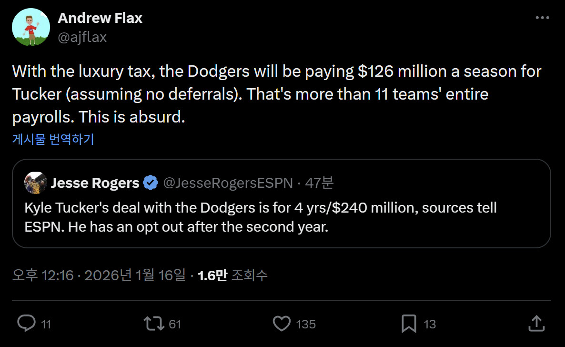Click Jesse Rogers name in quoted post
Viewport: 565px width, 347px height.
tap(95, 183)
